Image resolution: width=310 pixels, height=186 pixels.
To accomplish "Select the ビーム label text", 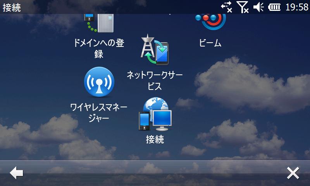I will point(210,43).
